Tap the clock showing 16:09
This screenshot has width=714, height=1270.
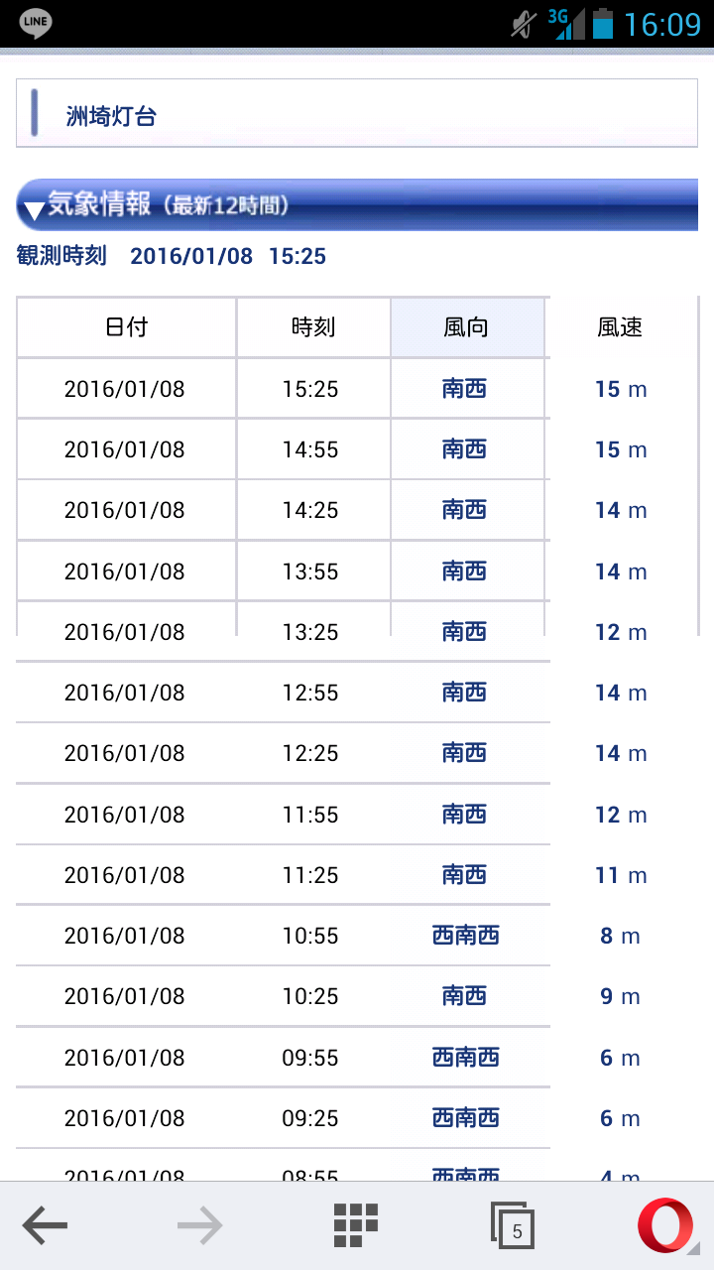pos(661,24)
